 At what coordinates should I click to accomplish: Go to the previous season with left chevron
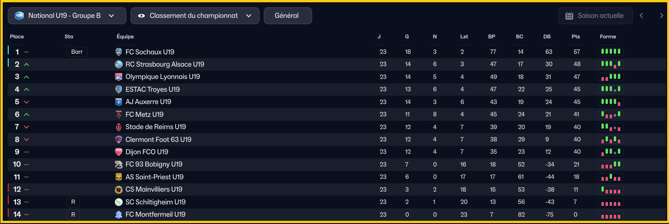tap(641, 16)
